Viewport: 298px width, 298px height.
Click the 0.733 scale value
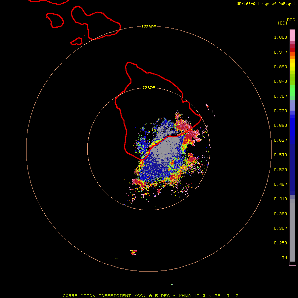(x=280, y=111)
